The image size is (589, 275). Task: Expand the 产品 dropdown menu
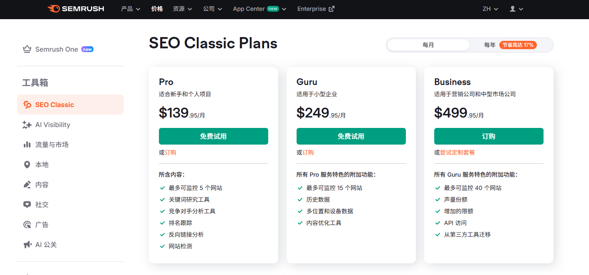click(131, 9)
